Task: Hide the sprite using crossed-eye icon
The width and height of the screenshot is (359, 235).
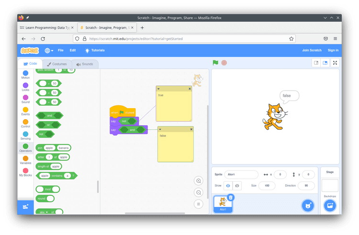Action: [x=237, y=185]
